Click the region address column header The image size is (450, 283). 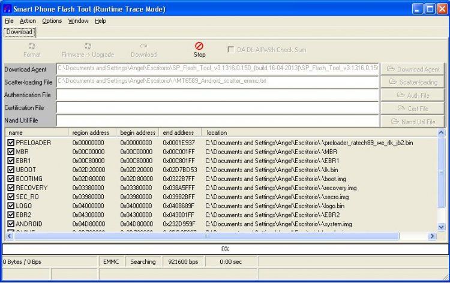pyautogui.click(x=92, y=133)
